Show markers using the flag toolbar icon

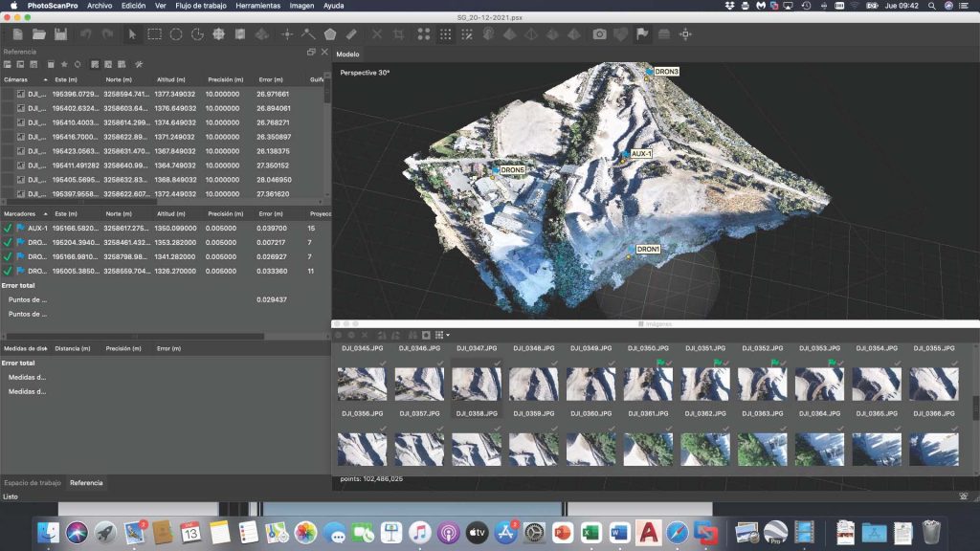pyautogui.click(x=643, y=33)
